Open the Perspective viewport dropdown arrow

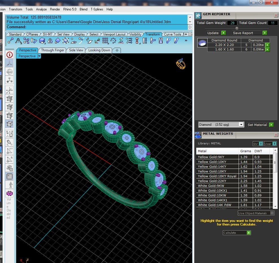tap(39, 56)
